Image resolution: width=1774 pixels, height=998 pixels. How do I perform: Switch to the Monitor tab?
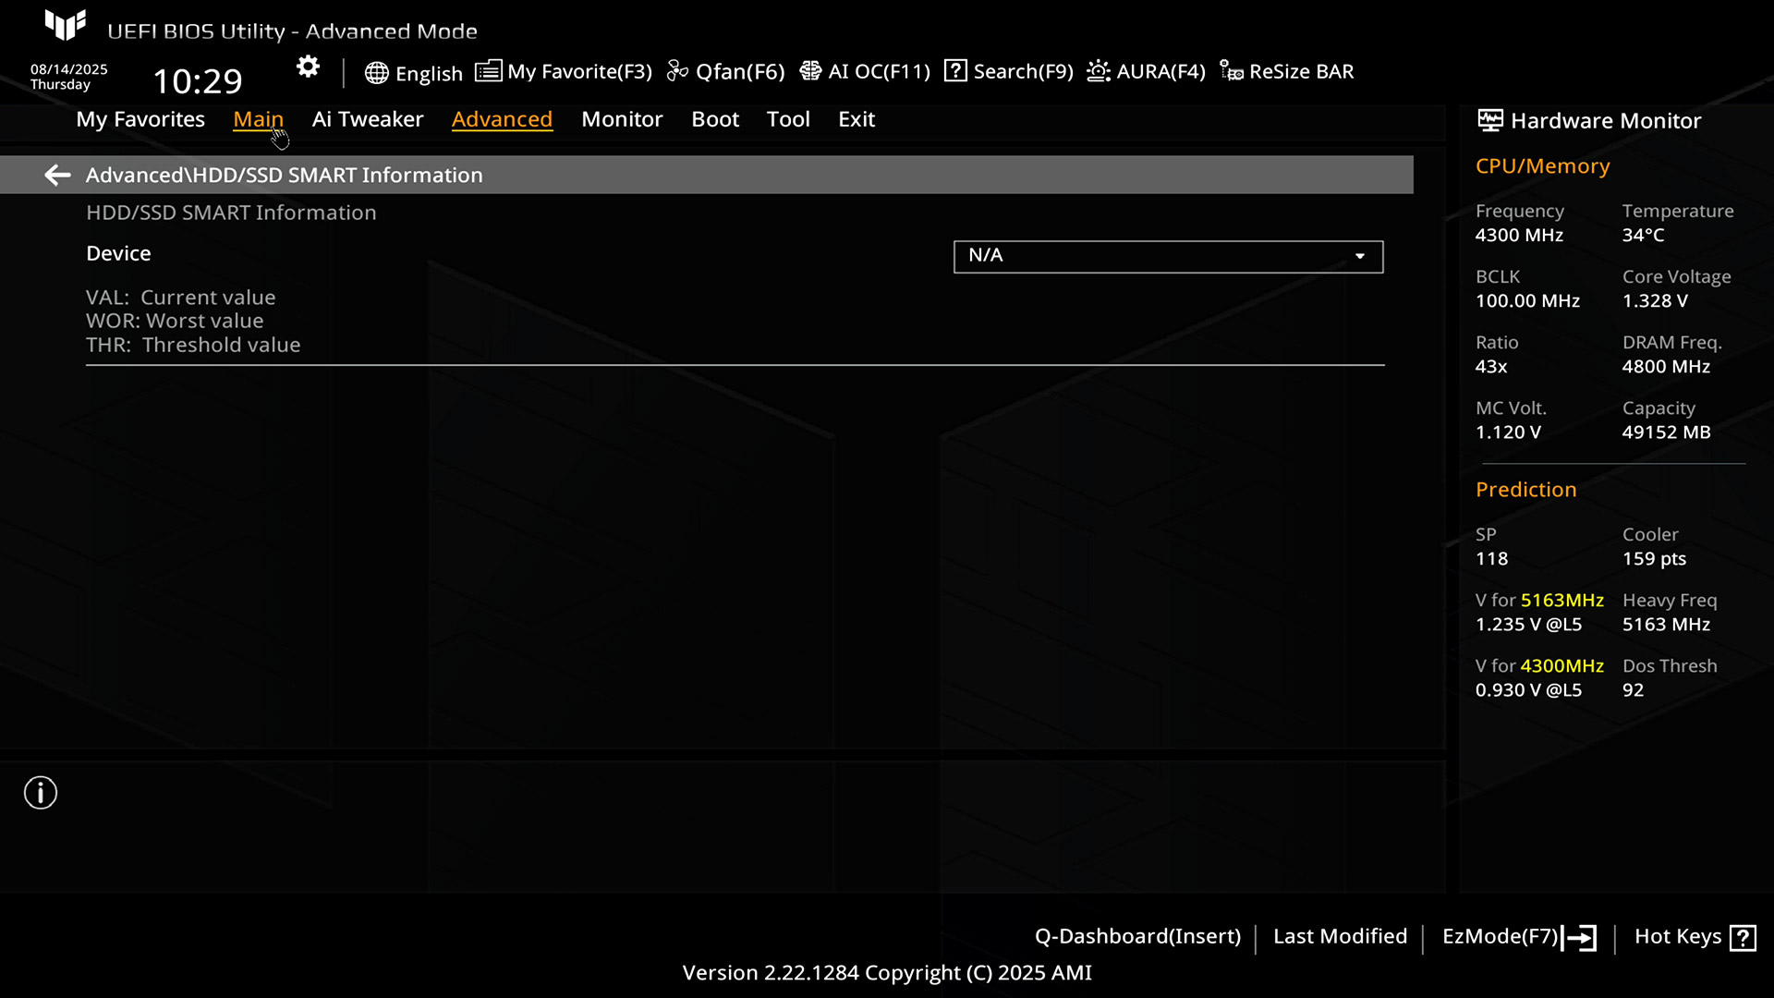click(x=622, y=119)
